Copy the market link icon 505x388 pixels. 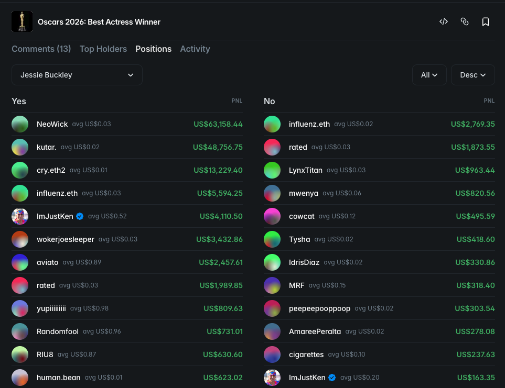465,21
